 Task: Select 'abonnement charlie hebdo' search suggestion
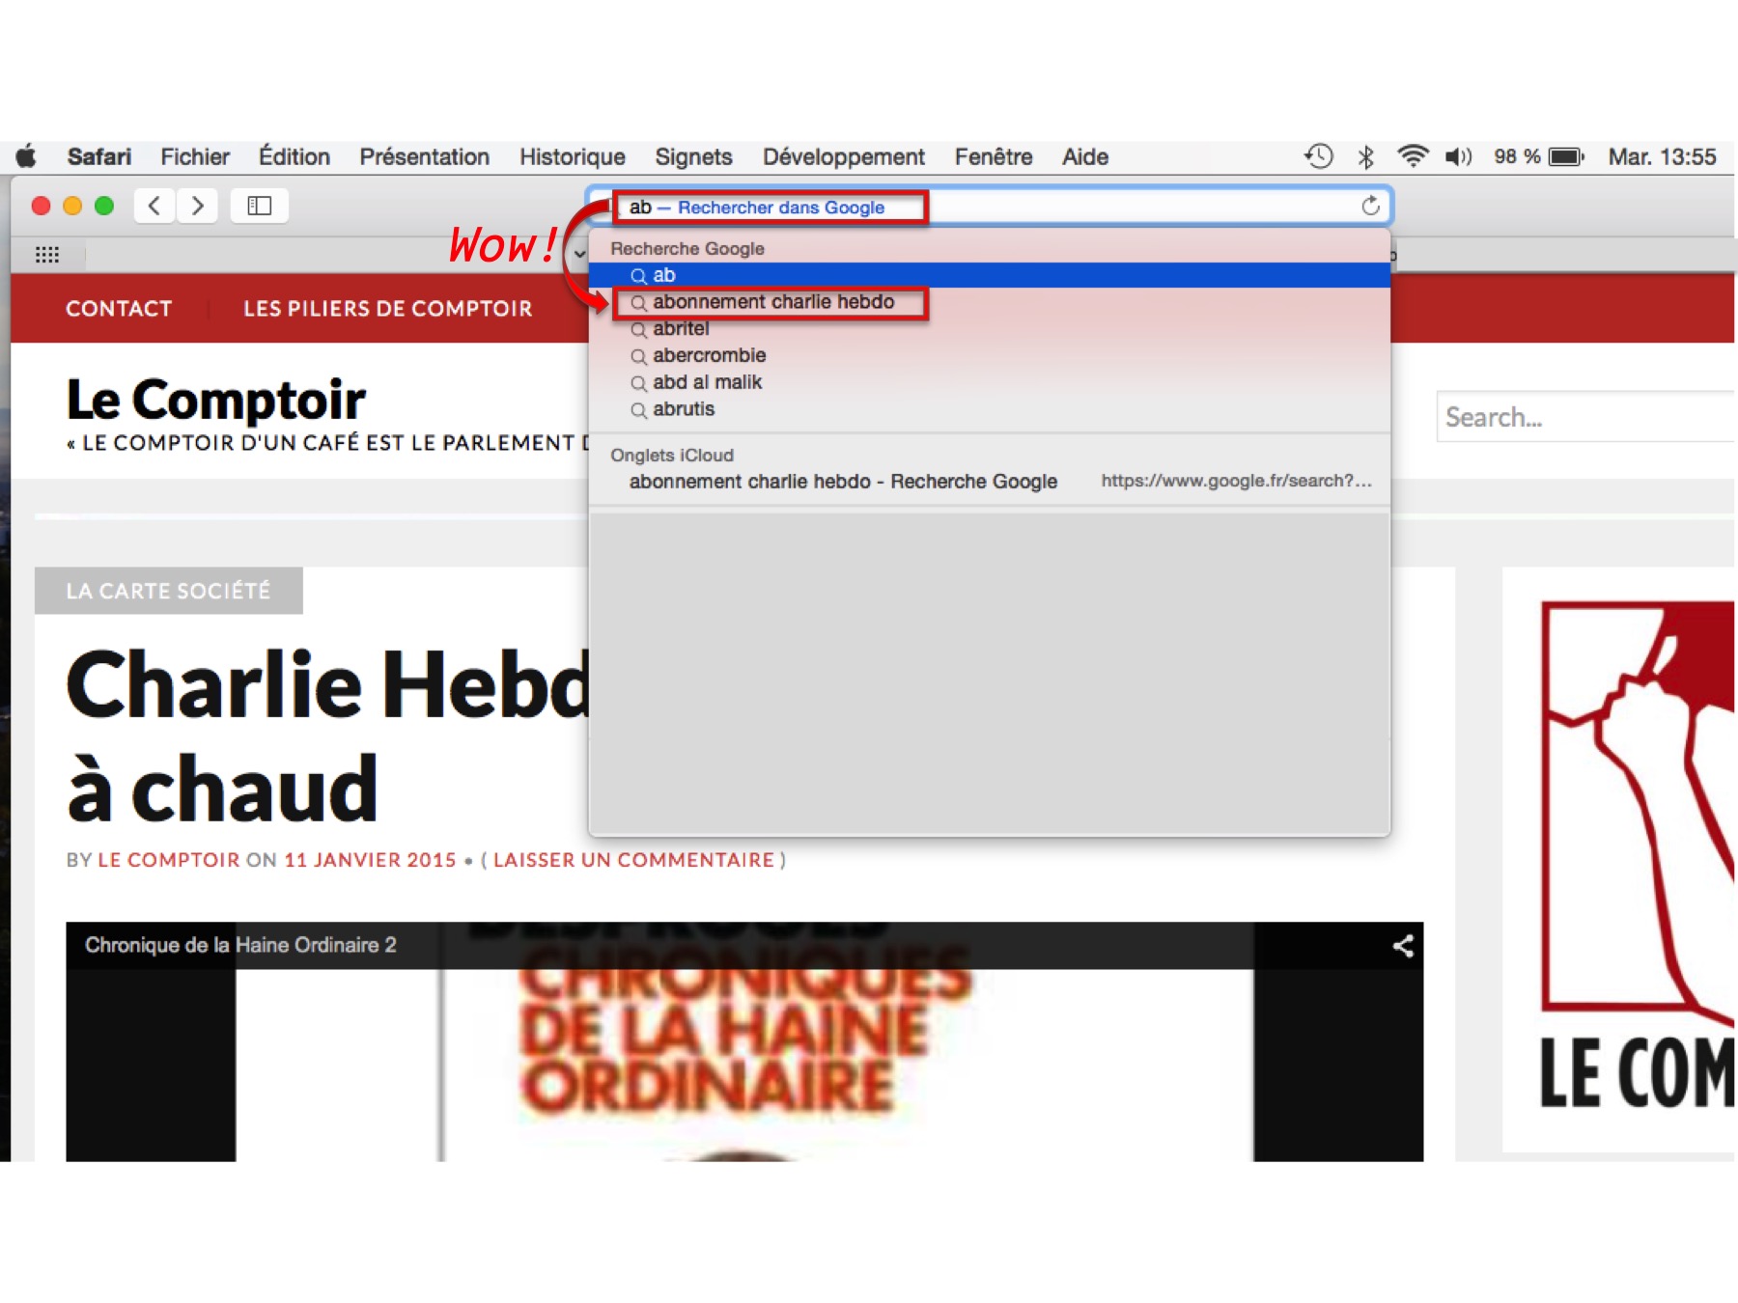tap(772, 302)
